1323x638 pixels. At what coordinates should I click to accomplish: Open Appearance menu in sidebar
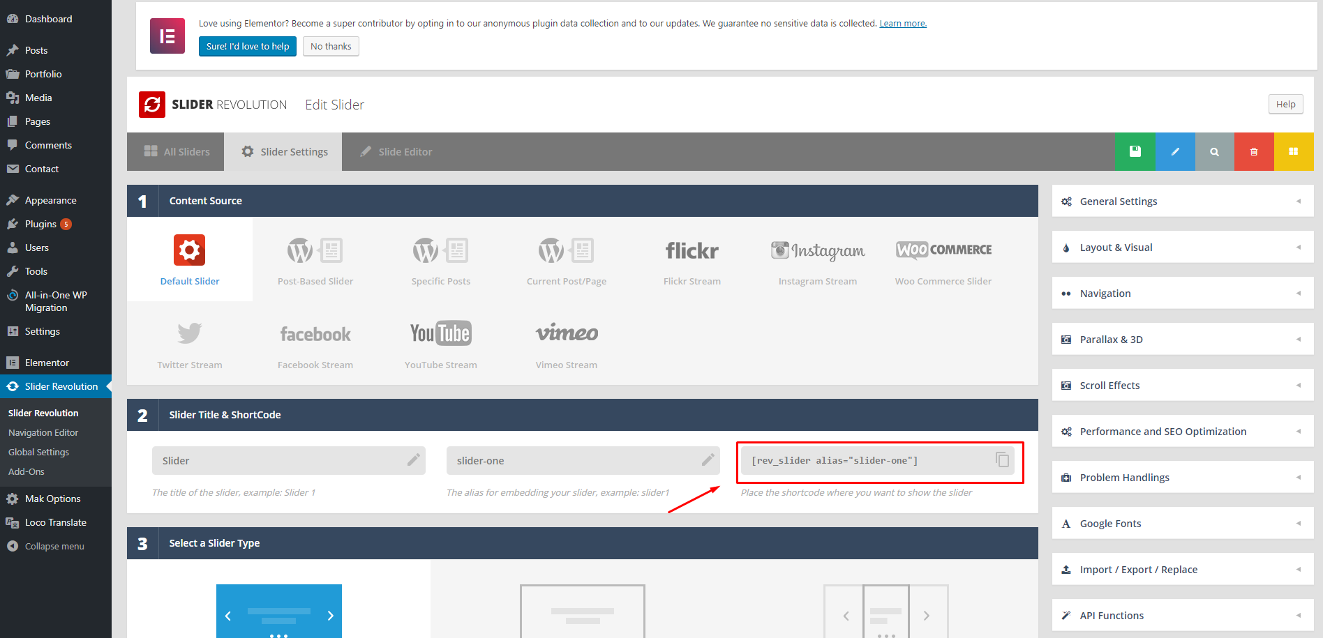tap(56, 200)
